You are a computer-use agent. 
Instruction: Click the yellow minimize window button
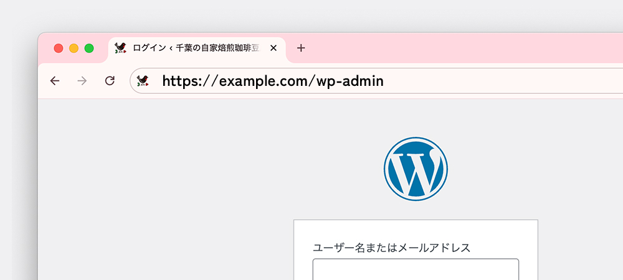coord(74,49)
